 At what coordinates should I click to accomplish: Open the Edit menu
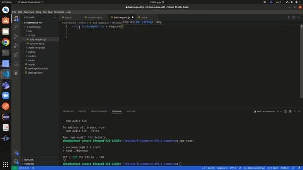[x=20, y=12]
